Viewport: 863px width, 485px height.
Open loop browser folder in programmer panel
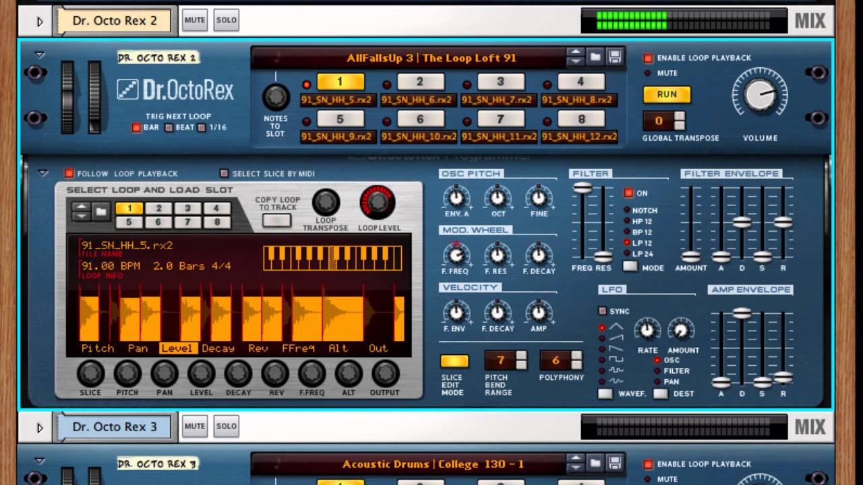coord(101,212)
